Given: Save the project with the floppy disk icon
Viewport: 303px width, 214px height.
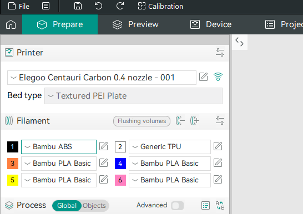Looking at the screenshot, I should [x=78, y=6].
